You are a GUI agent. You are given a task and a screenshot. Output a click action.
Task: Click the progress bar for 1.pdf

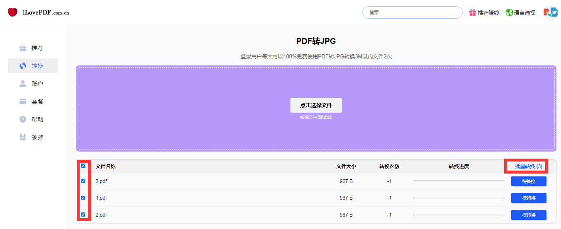pos(459,198)
